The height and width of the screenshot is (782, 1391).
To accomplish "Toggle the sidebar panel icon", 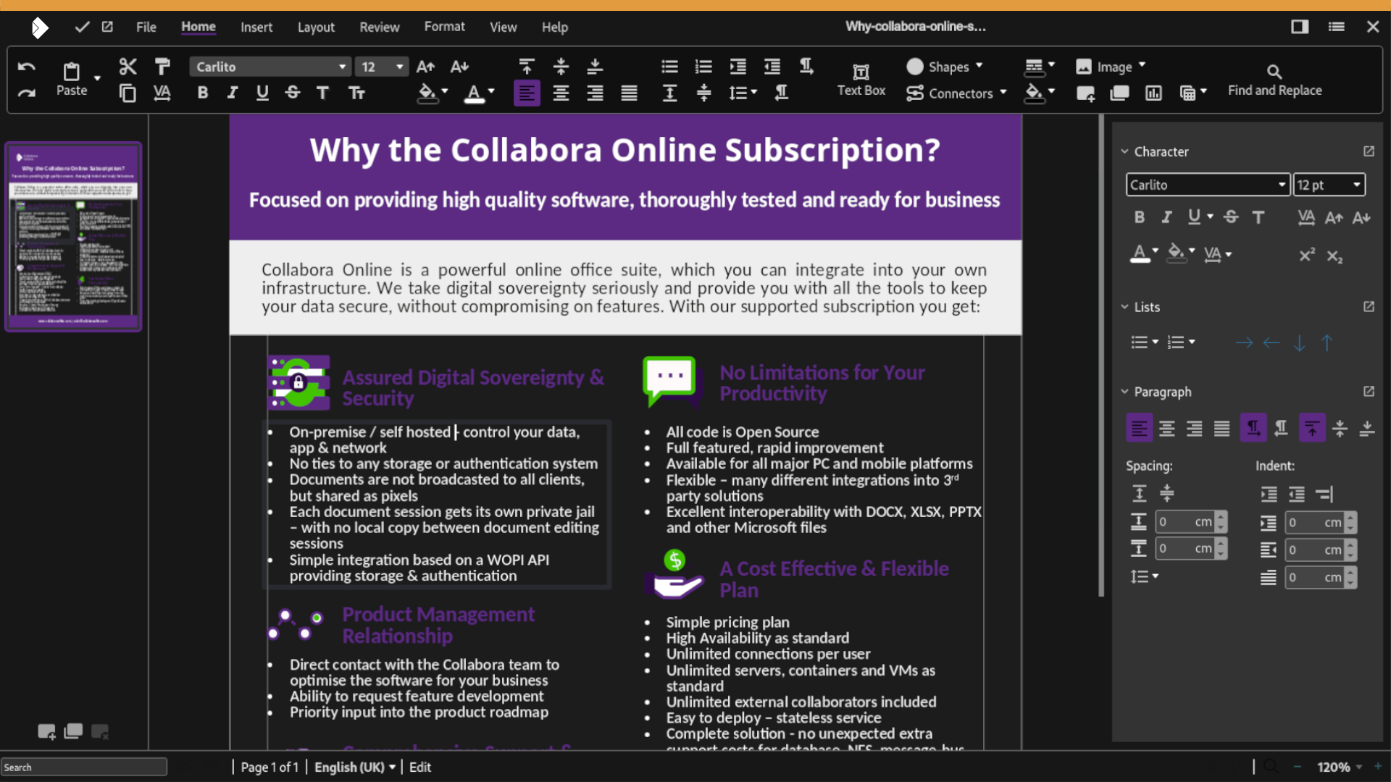I will click(1300, 27).
